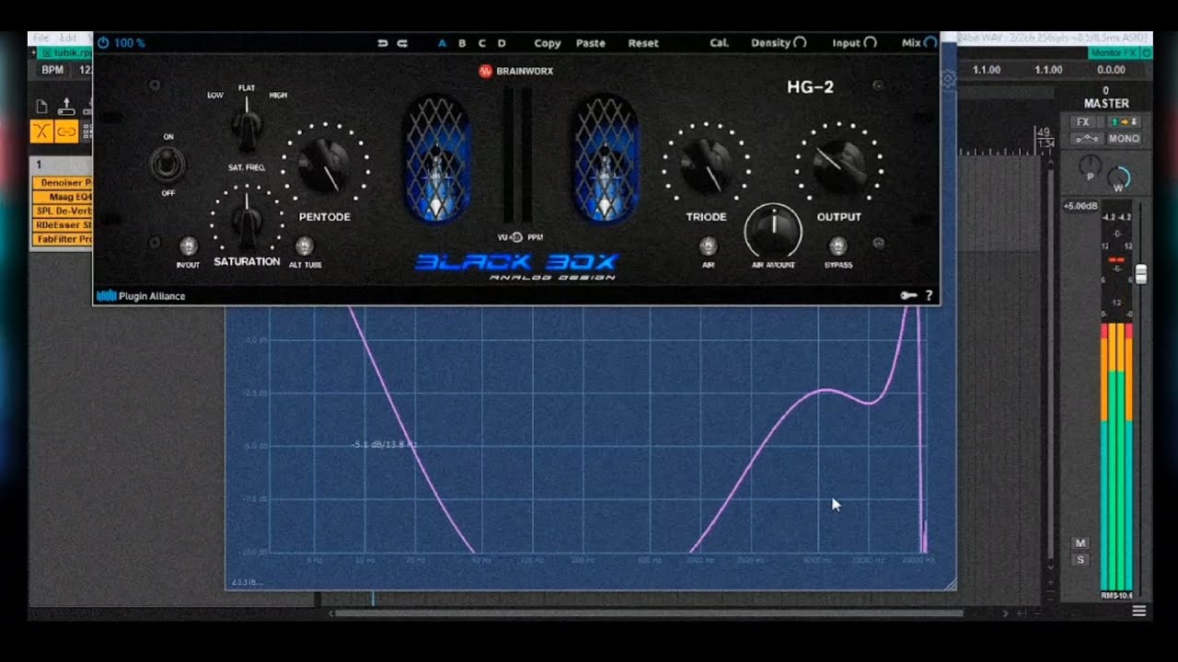Select the Denoiser plugin in FX list
The image size is (1178, 662).
64,183
